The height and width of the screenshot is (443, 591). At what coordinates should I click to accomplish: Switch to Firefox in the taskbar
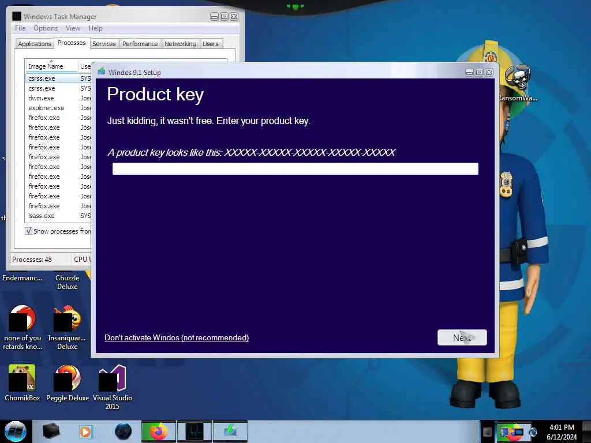coord(159,431)
